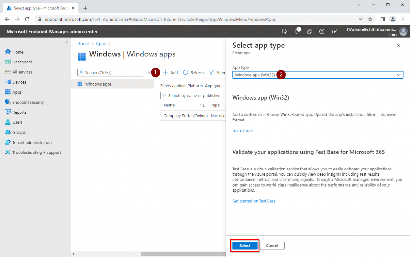Open the App type dropdown
This screenshot has width=410, height=257.
tap(317, 75)
